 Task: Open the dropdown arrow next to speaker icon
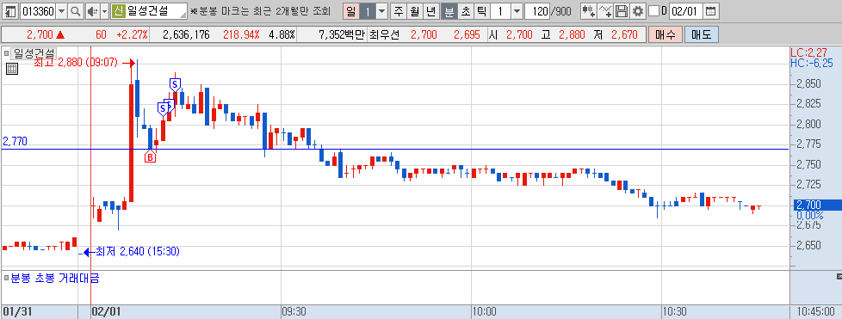click(105, 11)
